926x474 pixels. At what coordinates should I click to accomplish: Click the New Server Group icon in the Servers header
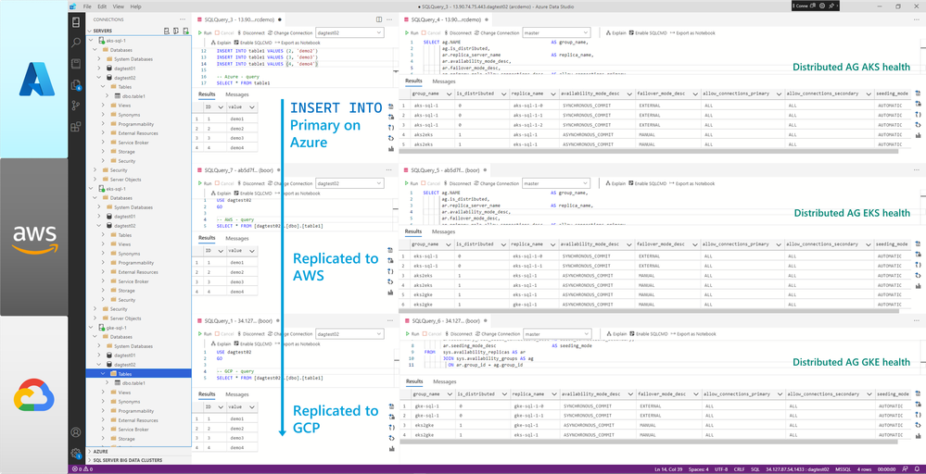click(x=176, y=31)
